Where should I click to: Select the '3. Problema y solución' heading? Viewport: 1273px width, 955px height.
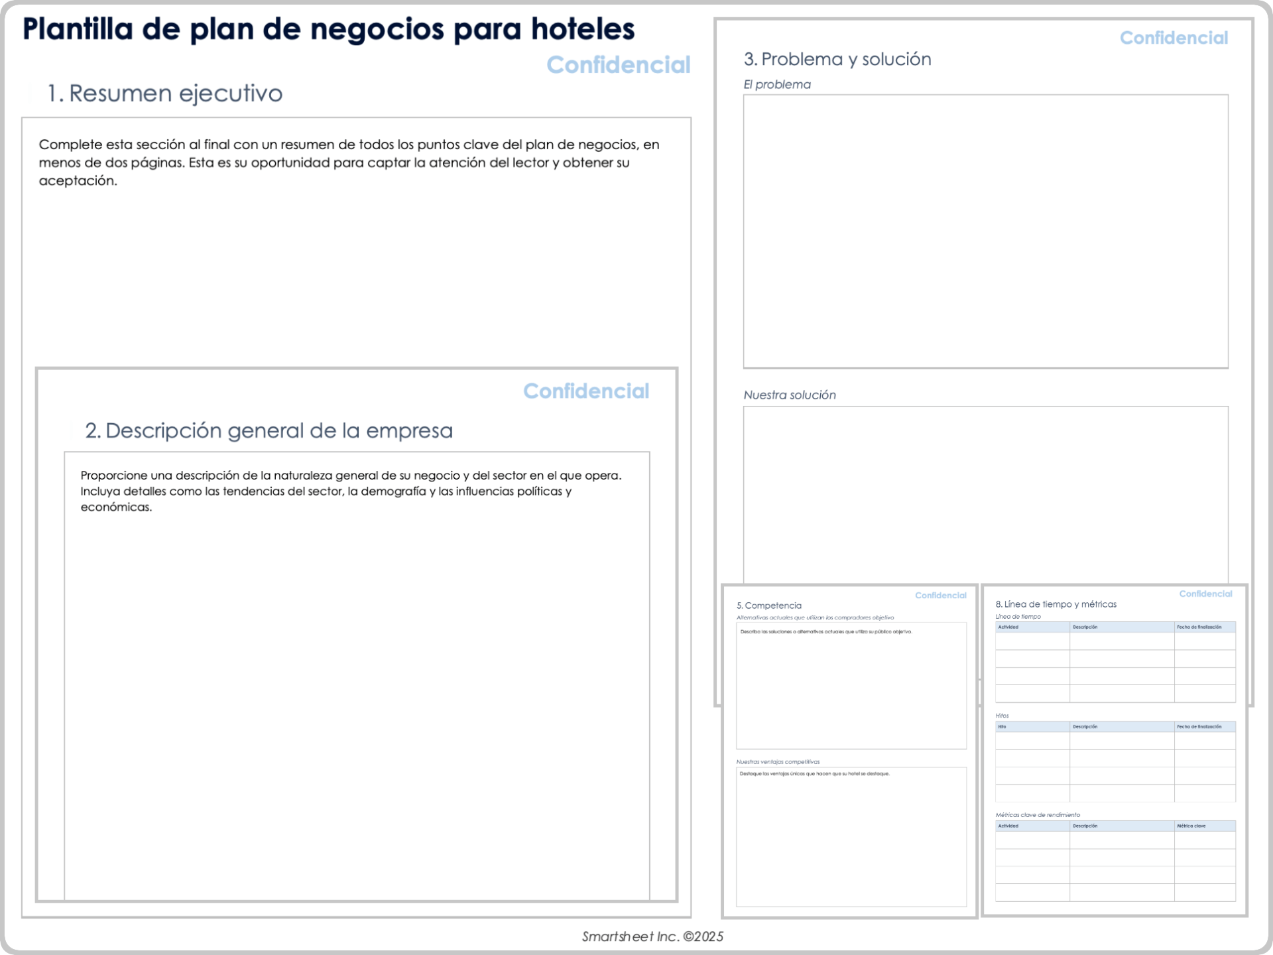click(837, 59)
